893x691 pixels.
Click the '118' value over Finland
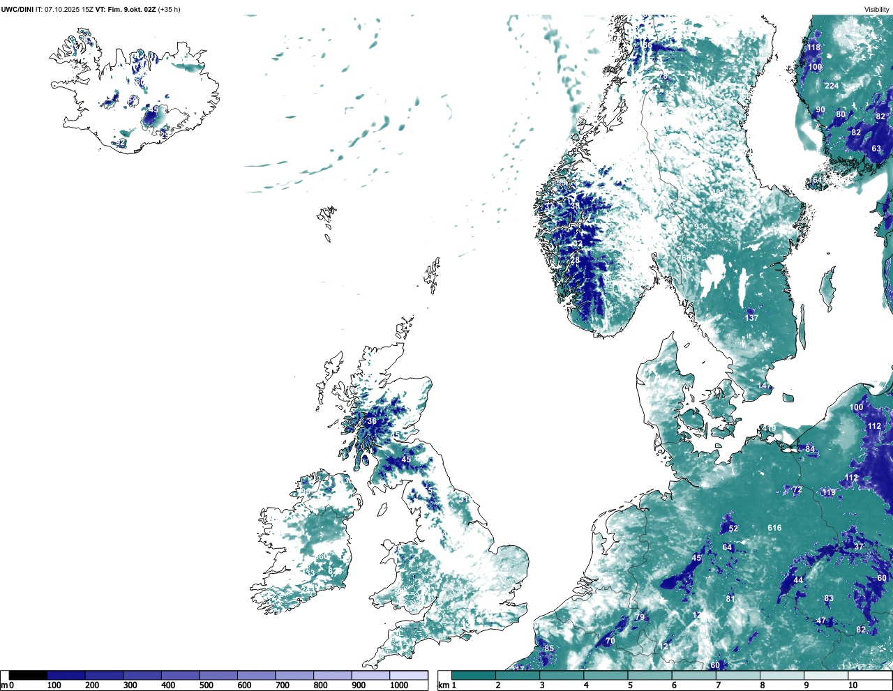[813, 47]
